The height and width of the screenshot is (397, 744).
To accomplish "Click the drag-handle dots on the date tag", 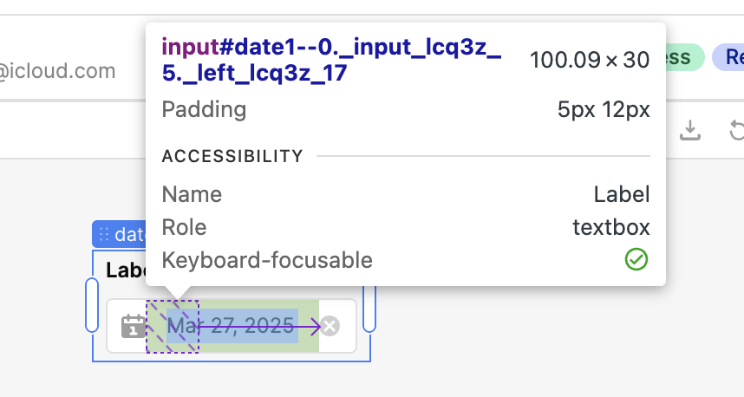I will click(x=104, y=234).
